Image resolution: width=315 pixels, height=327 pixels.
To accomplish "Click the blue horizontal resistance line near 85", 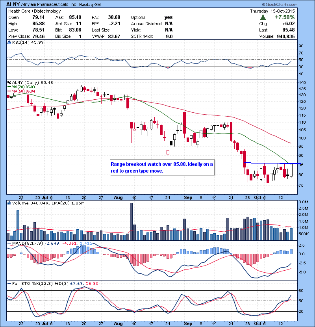I will (272, 163).
